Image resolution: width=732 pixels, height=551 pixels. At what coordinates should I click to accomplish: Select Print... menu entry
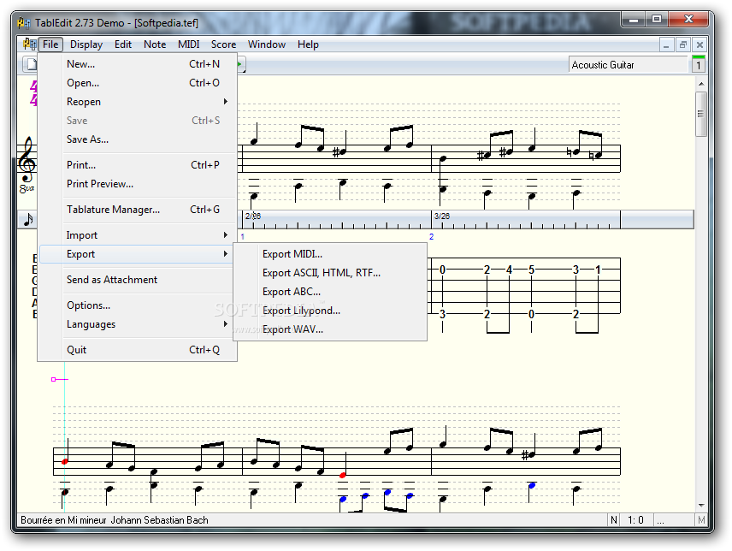point(137,165)
